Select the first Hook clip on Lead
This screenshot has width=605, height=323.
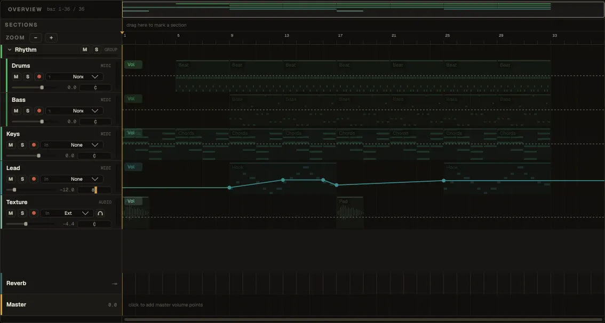283,179
